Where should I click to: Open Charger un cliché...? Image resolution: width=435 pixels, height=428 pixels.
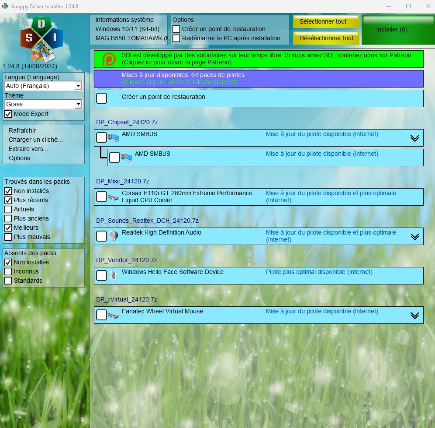[x=35, y=140]
